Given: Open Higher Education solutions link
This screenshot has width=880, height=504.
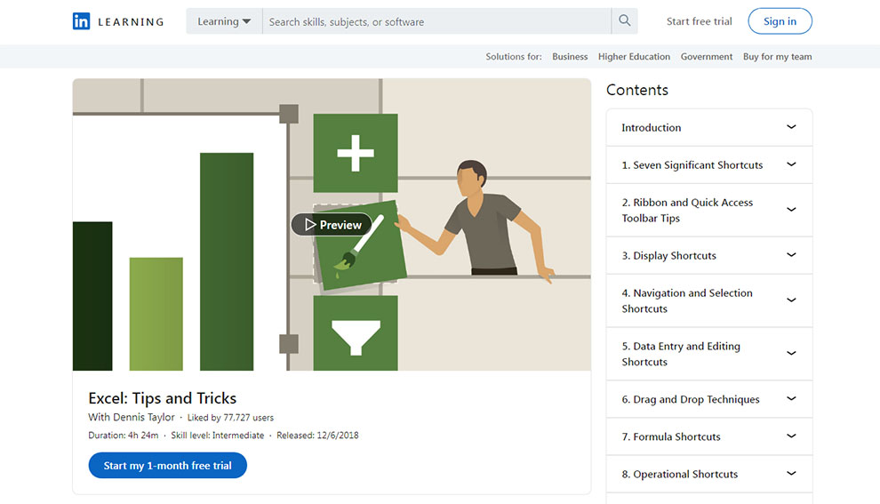Looking at the screenshot, I should (634, 57).
